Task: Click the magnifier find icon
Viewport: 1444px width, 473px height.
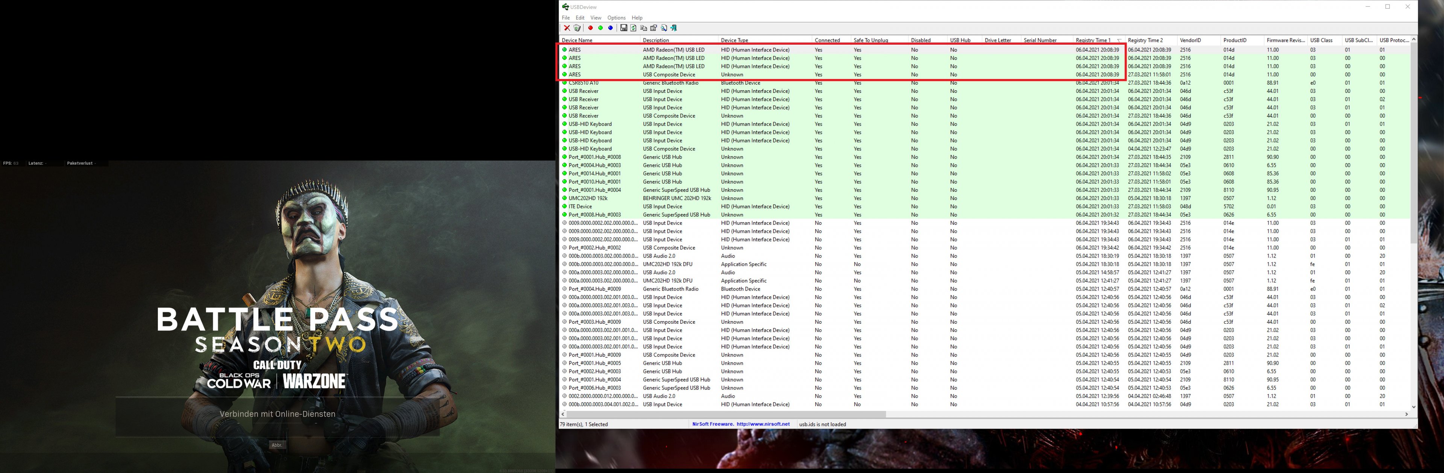Action: (x=664, y=28)
